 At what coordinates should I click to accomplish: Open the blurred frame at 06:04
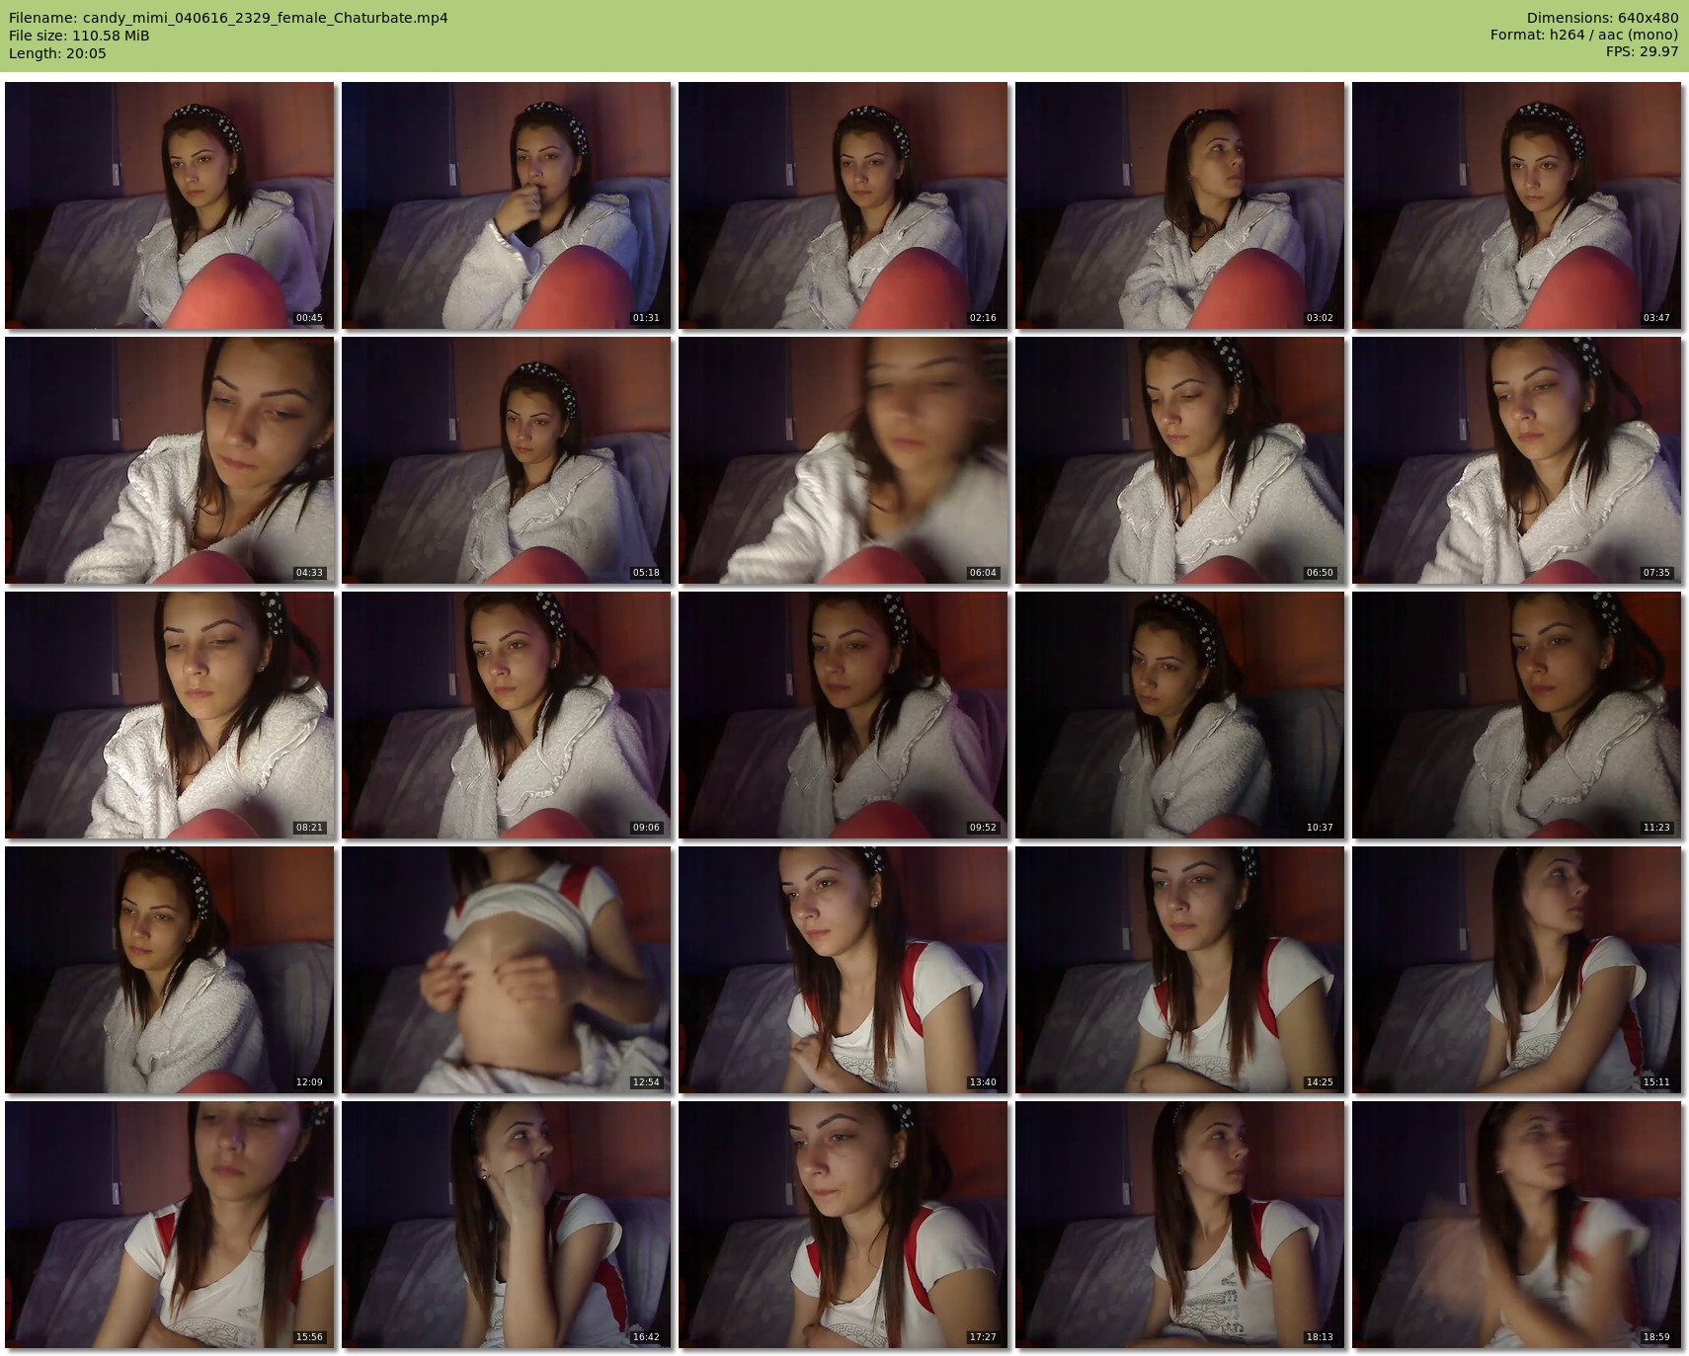[844, 460]
